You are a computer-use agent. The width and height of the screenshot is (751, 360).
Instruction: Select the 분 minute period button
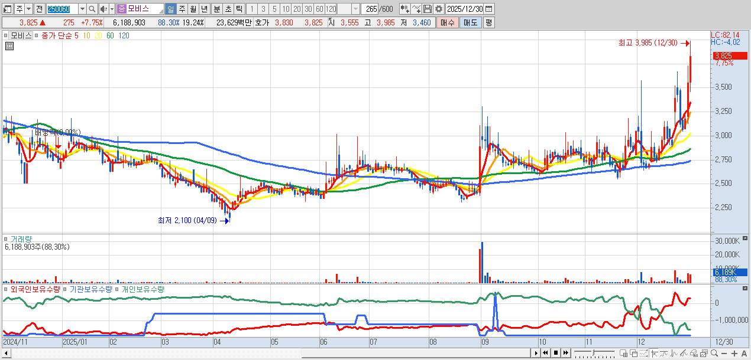[216, 9]
